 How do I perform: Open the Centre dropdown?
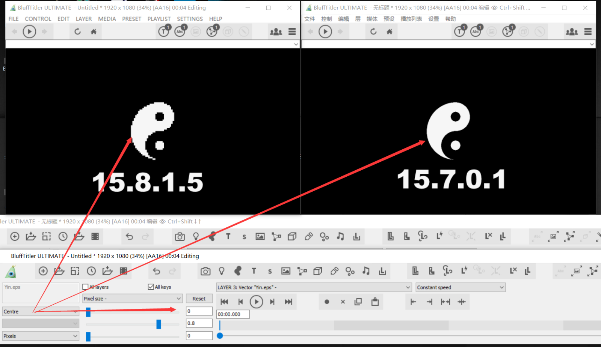coord(41,311)
